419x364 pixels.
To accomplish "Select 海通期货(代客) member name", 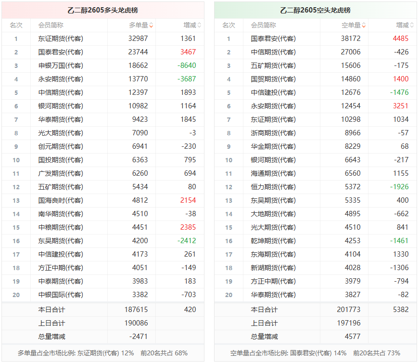I will coord(273,174).
